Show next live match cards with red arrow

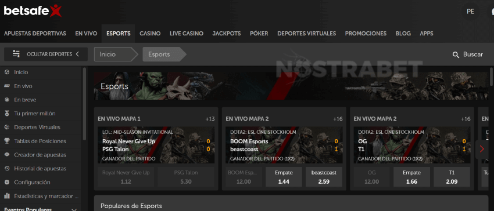click(x=482, y=149)
